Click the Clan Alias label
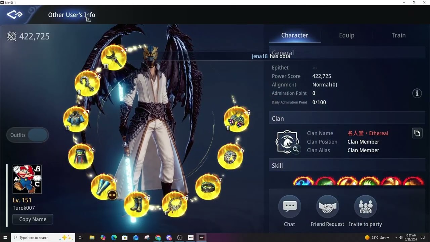This screenshot has width=430, height=242. pyautogui.click(x=318, y=150)
